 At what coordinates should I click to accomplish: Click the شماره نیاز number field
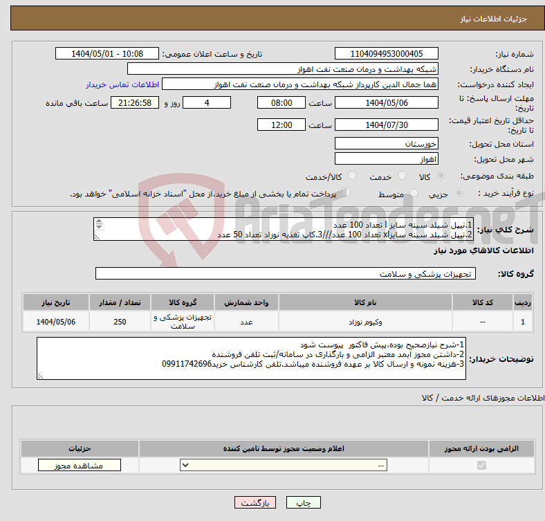(x=386, y=54)
